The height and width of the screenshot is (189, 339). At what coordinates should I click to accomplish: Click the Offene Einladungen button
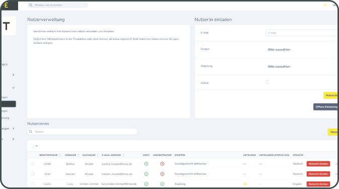[x=326, y=107]
